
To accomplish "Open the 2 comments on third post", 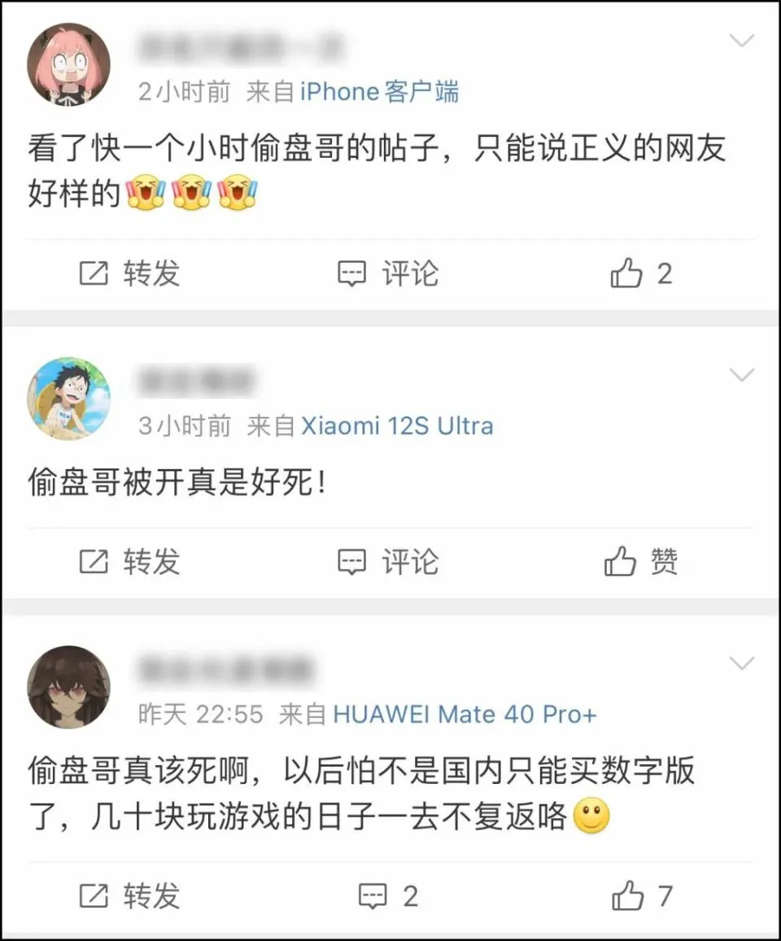I will (388, 896).
